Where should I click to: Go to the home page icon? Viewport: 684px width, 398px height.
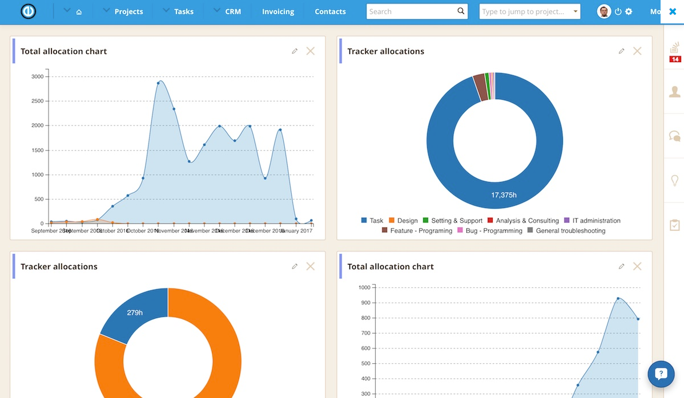click(x=79, y=12)
